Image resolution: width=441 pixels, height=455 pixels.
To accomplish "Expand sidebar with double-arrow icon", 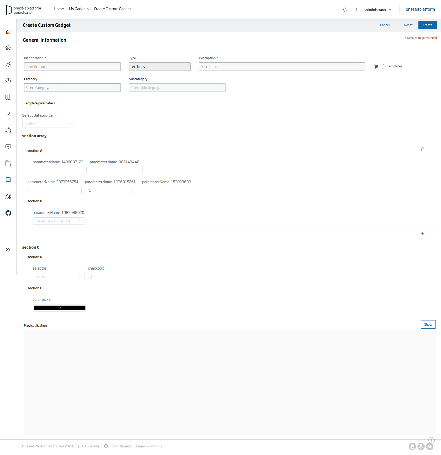I will coord(8,250).
